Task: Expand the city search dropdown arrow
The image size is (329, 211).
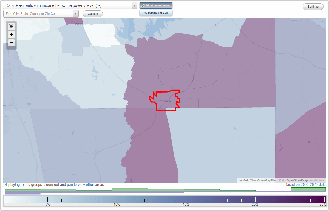Action: click(x=76, y=13)
